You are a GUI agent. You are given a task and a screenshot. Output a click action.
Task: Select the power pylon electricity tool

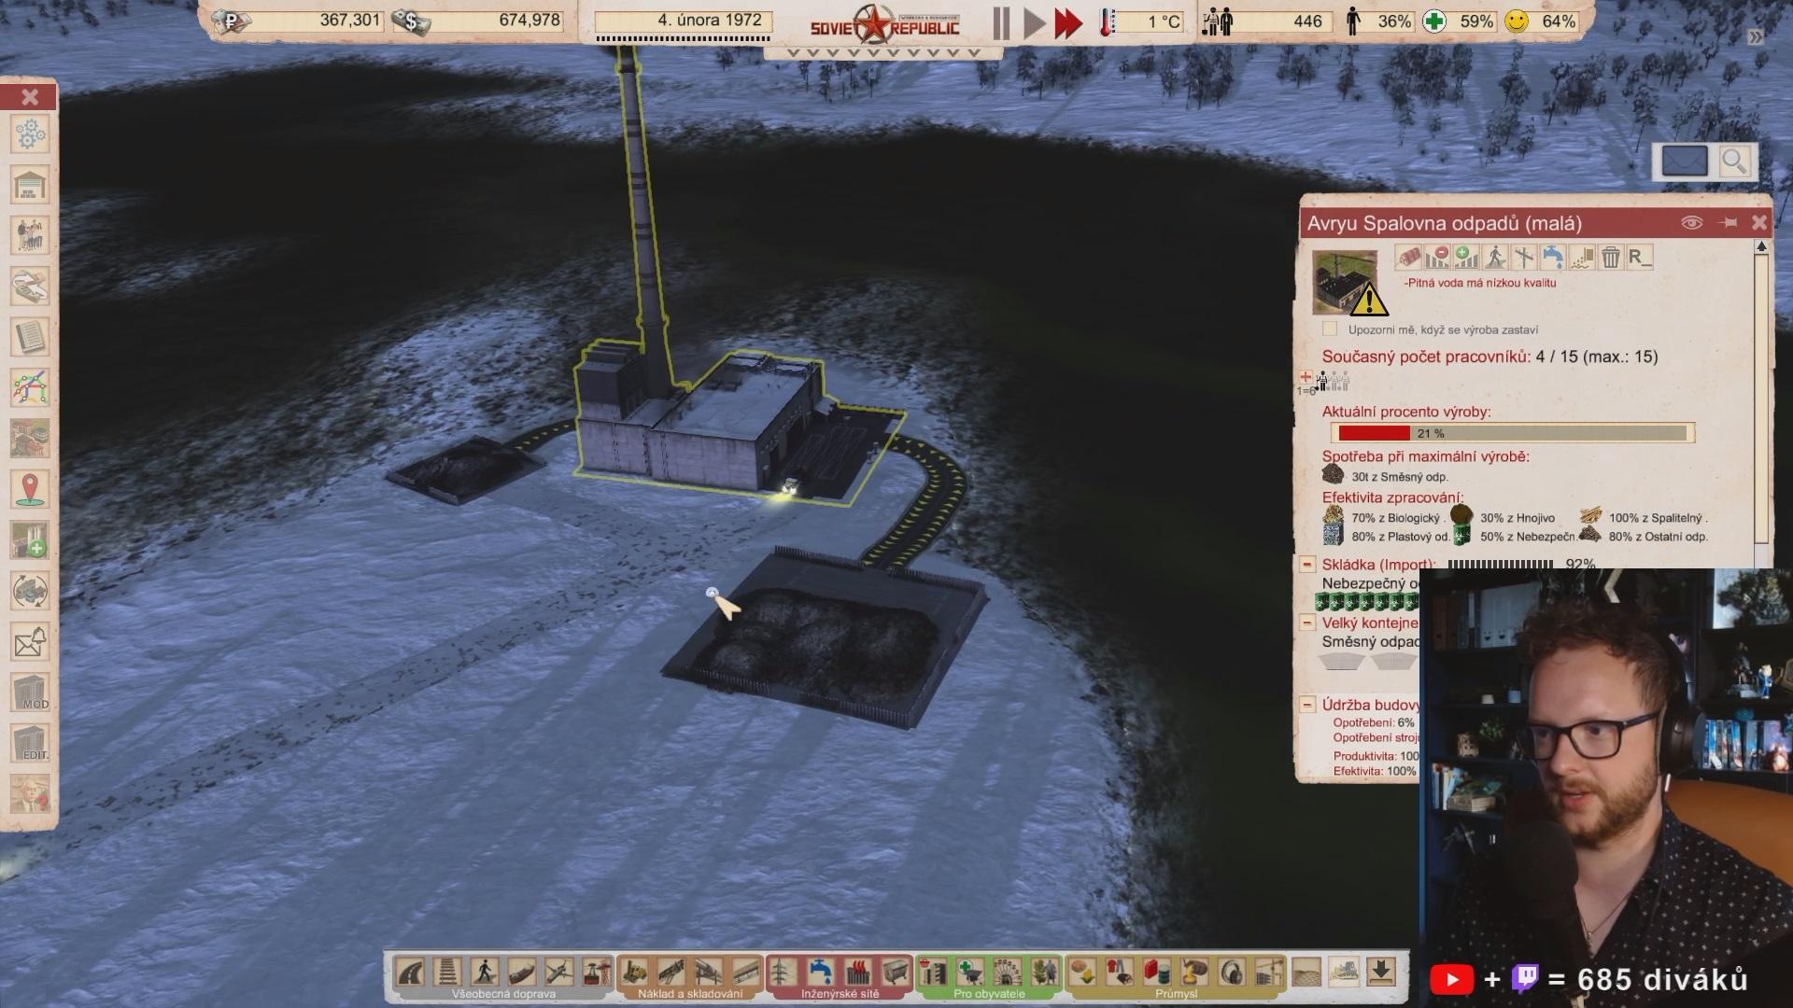[782, 973]
